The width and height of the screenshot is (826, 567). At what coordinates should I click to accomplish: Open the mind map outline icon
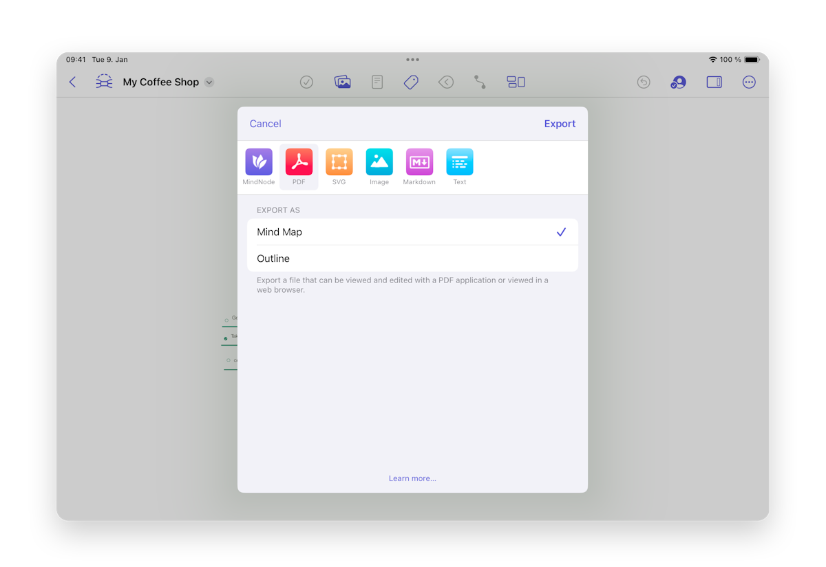pyautogui.click(x=104, y=82)
